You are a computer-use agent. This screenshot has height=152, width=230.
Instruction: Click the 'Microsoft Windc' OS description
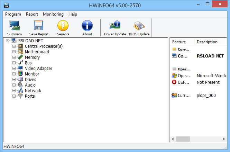(212, 75)
